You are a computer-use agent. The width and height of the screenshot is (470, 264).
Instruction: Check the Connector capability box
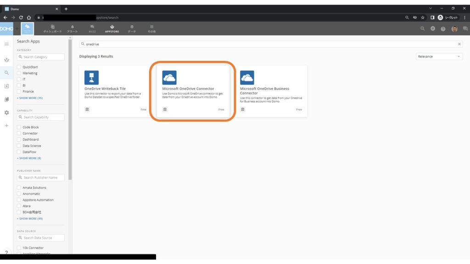point(19,133)
